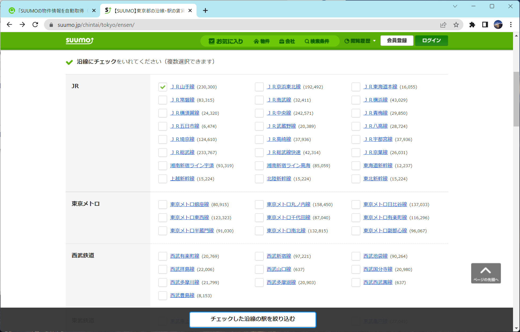Open the 東京メトロ半蔵門線 link

click(192, 231)
